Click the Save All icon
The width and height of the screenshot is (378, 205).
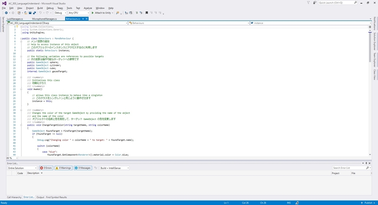[x=34, y=13]
